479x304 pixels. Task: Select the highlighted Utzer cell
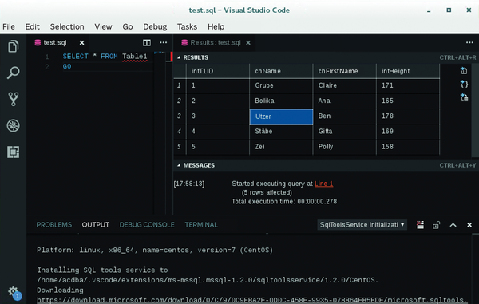(x=281, y=117)
